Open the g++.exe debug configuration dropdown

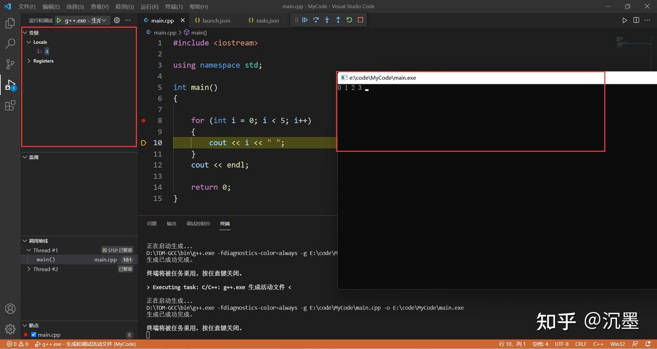(84, 20)
